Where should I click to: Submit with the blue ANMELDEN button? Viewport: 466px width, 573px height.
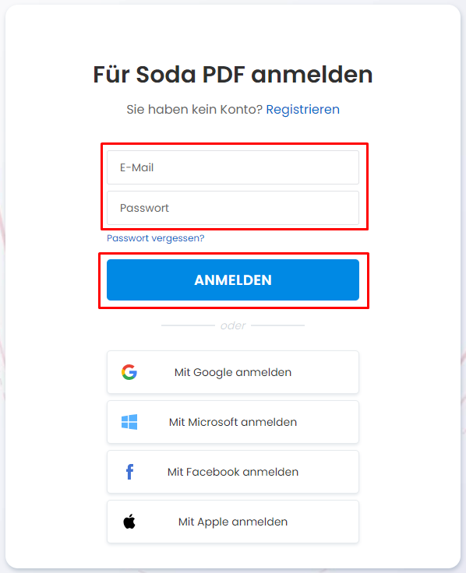pyautogui.click(x=233, y=280)
